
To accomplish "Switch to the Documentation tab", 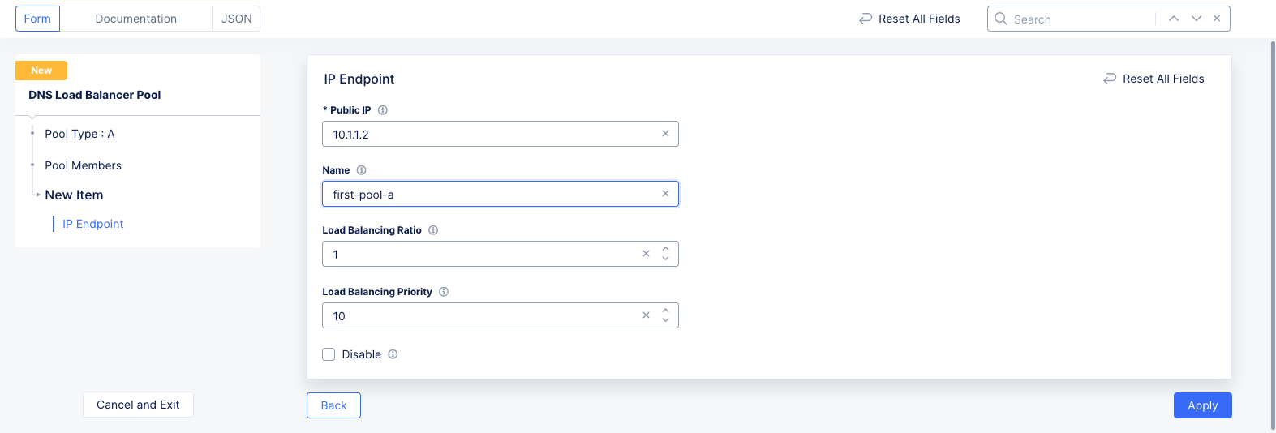I will pos(135,19).
